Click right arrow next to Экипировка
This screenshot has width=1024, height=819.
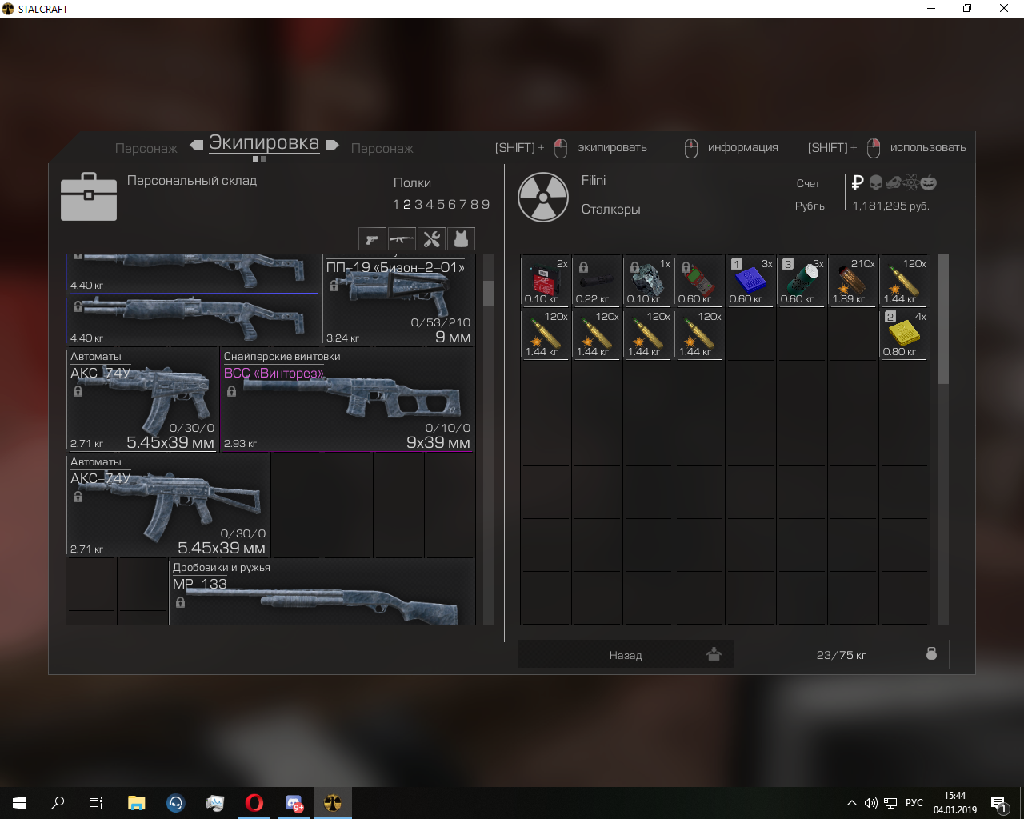click(332, 145)
